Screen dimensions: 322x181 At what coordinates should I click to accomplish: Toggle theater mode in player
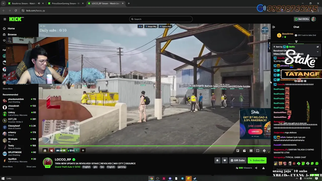pyautogui.click(x=251, y=151)
